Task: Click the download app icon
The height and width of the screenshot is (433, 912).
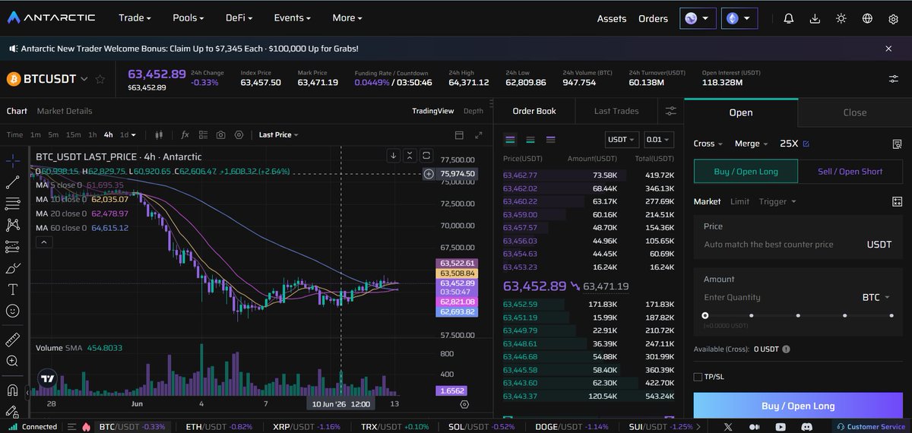Action: (815, 18)
